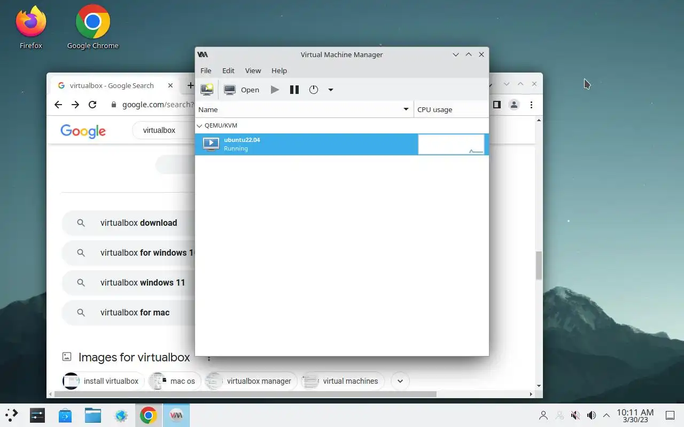Go back in the Chrome window
This screenshot has width=684, height=427.
[x=58, y=105]
